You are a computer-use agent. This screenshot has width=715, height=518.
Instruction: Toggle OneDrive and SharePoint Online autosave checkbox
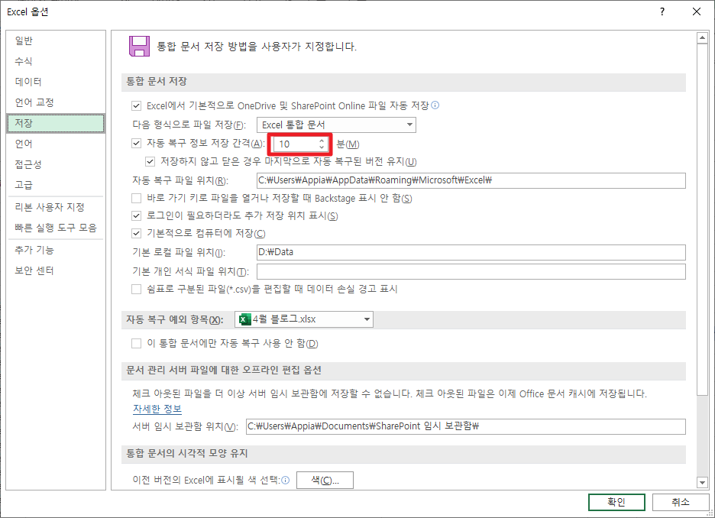[136, 105]
